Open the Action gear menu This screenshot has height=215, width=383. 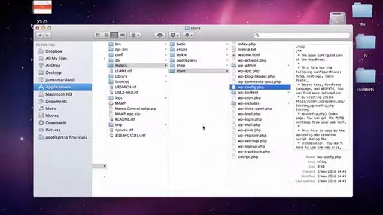tap(189, 35)
